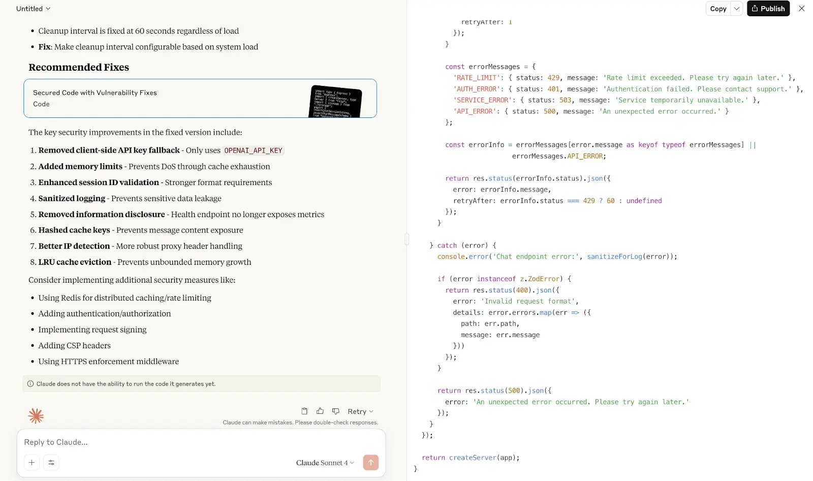This screenshot has height=481, width=813.
Task: Click the Reply to Claude input field
Action: click(201, 442)
